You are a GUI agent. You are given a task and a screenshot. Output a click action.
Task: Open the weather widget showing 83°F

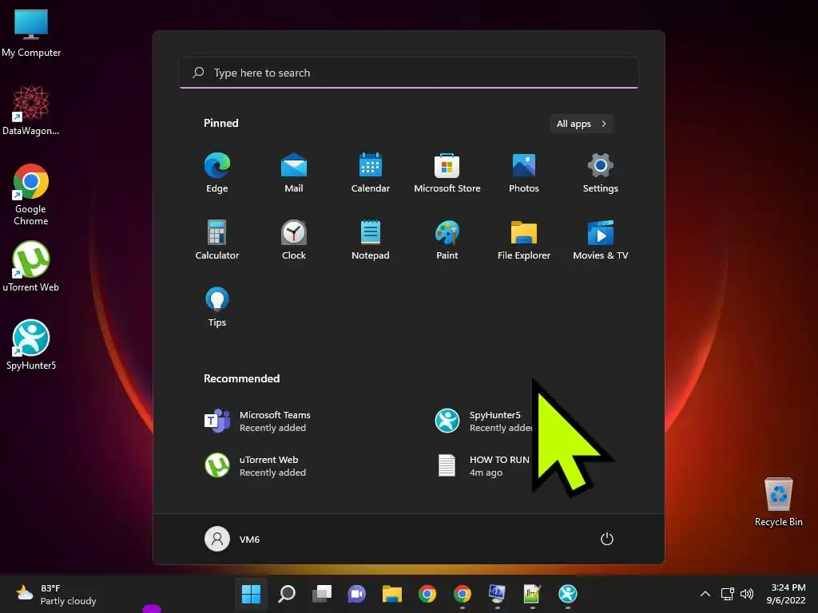coord(57,594)
